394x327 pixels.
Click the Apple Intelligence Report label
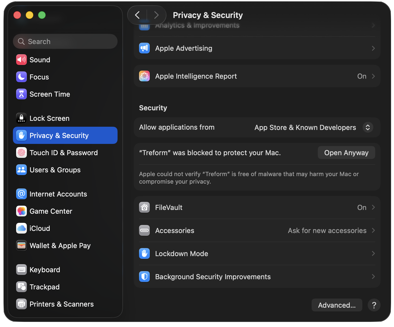[x=196, y=76]
